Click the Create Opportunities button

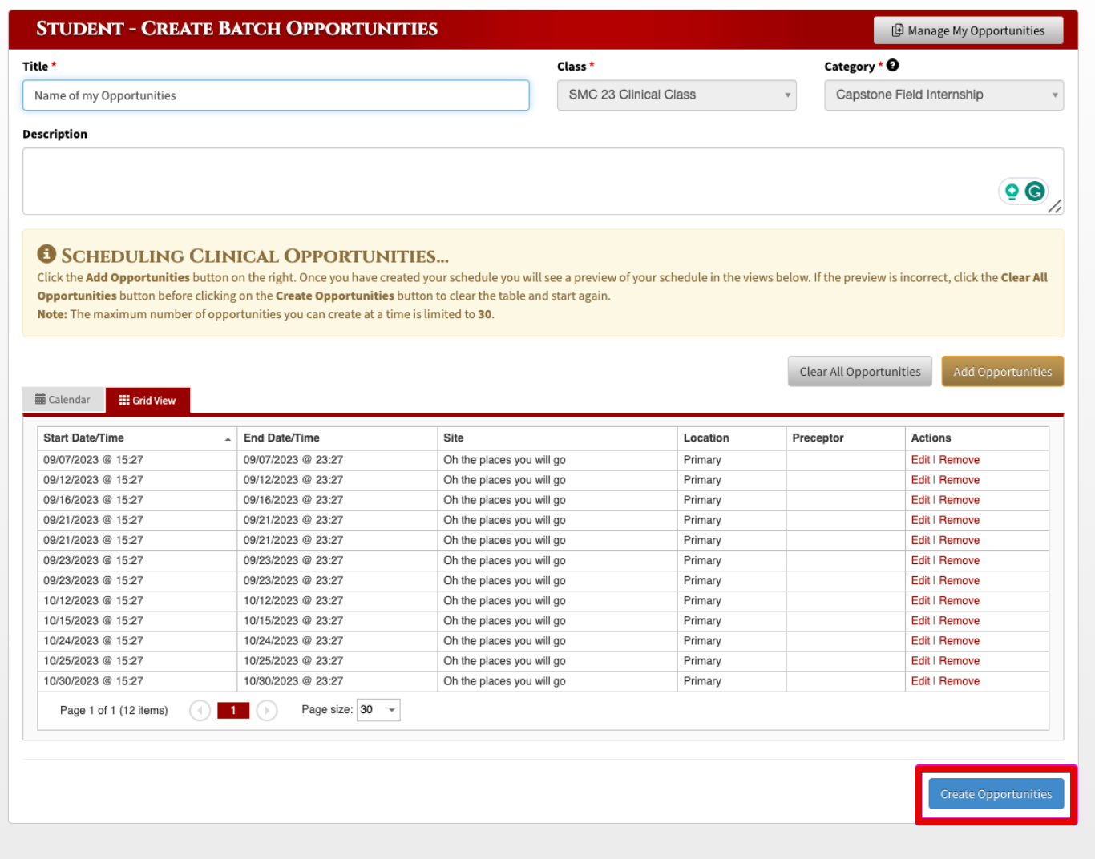pos(996,794)
